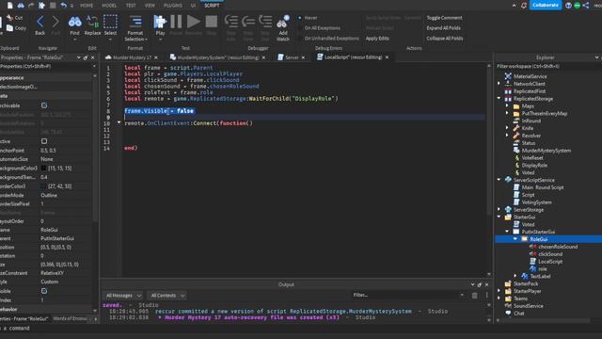The width and height of the screenshot is (602, 339).
Task: Toggle the Active property checkbox
Action: click(44, 141)
